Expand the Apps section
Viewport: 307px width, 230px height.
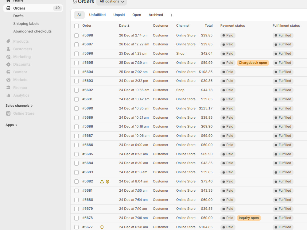pos(11,125)
